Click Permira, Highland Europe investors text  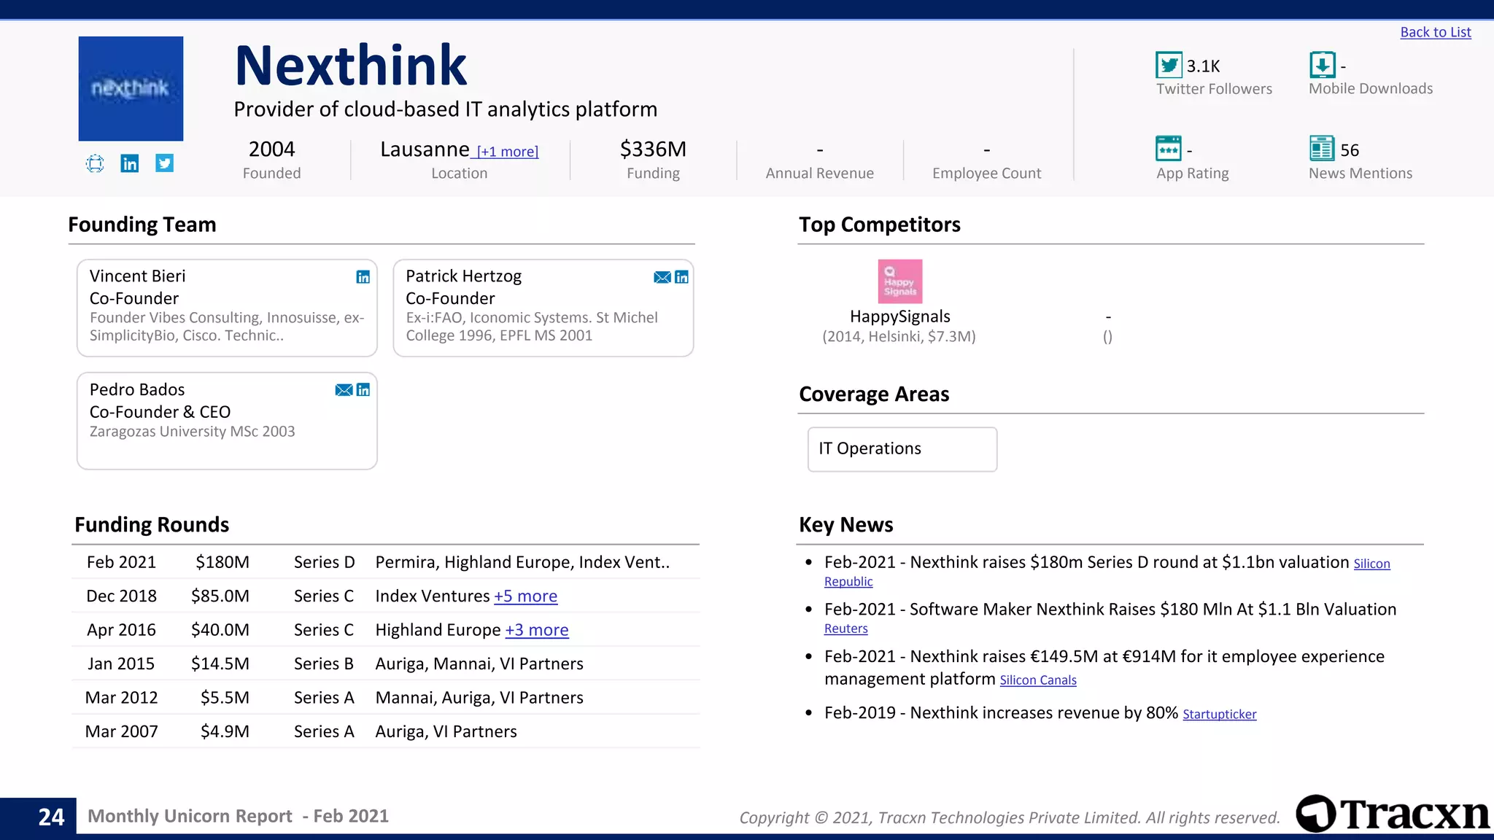pyautogui.click(x=522, y=562)
